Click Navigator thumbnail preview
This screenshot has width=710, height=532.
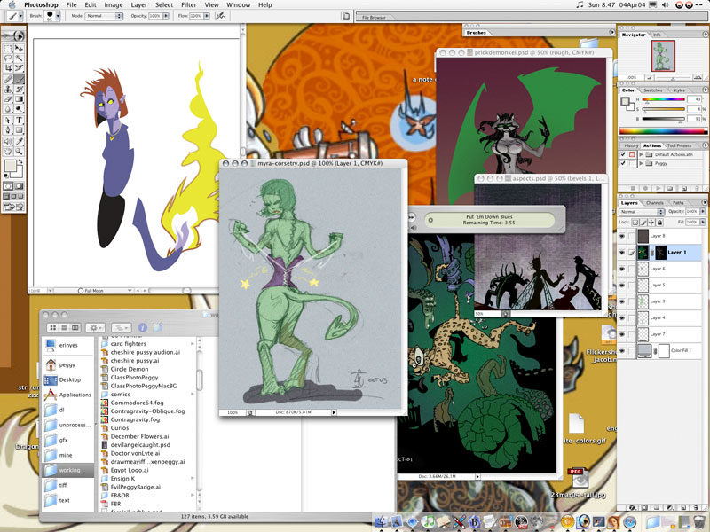(663, 56)
